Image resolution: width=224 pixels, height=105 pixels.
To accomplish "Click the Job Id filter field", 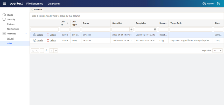I will (x=65, y=30).
